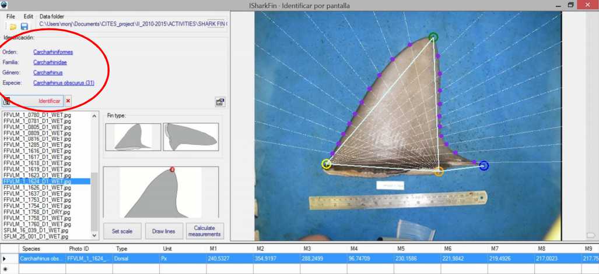
Task: Select the orange landmark on the fin base
Action: [439, 171]
